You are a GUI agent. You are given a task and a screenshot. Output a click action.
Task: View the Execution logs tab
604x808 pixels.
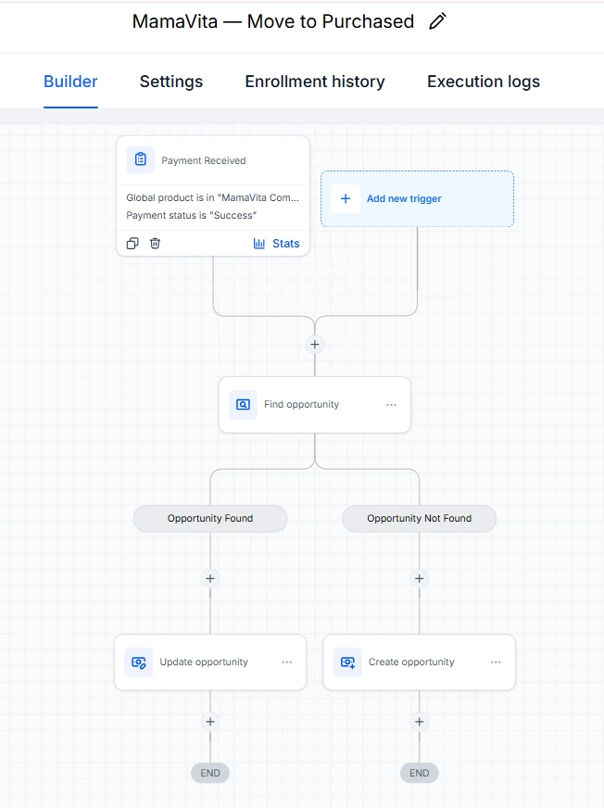coord(484,82)
